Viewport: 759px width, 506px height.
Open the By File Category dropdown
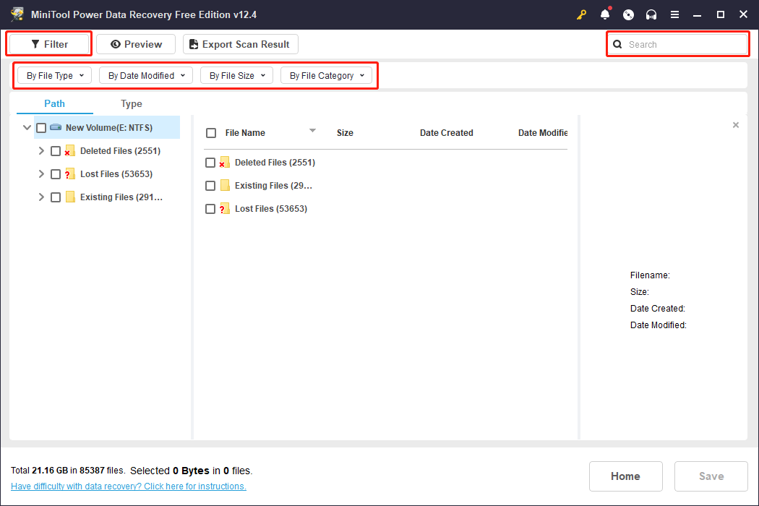tap(326, 75)
